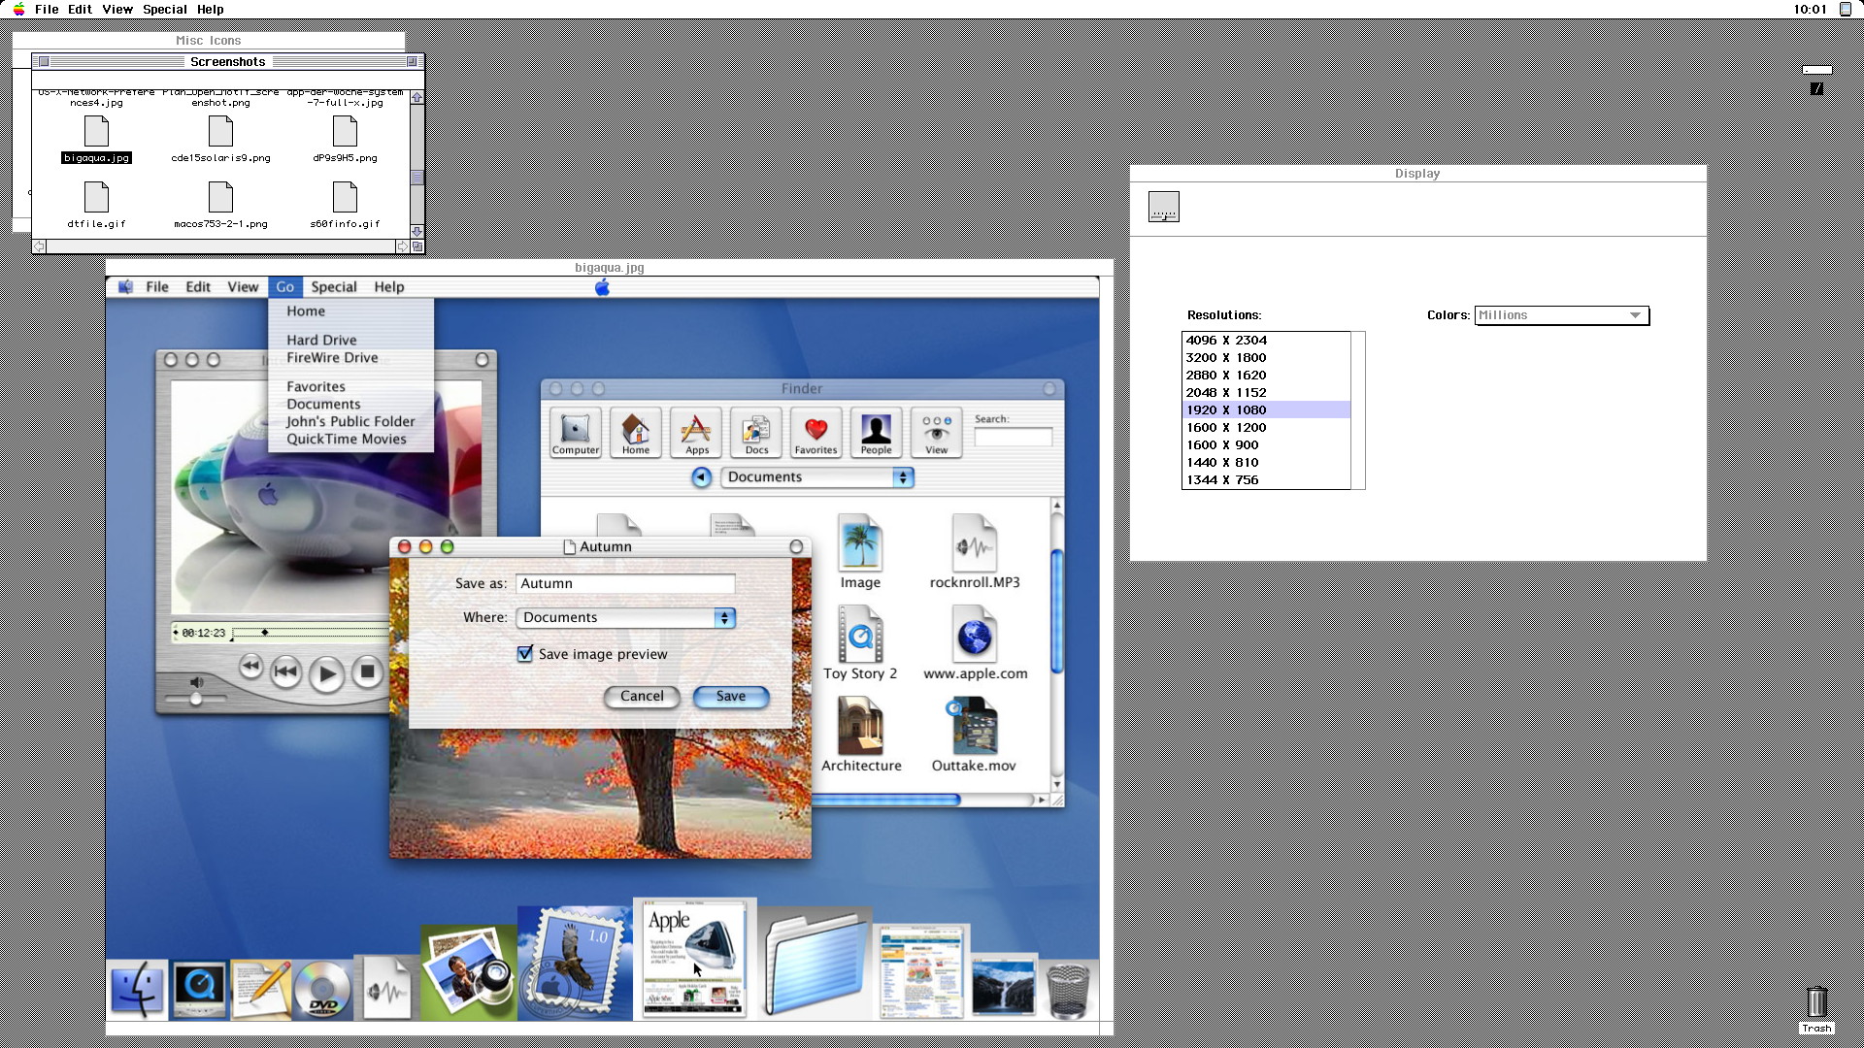This screenshot has width=1864, height=1048.
Task: Open the Apps icon in Finder toolbar
Action: tap(696, 432)
